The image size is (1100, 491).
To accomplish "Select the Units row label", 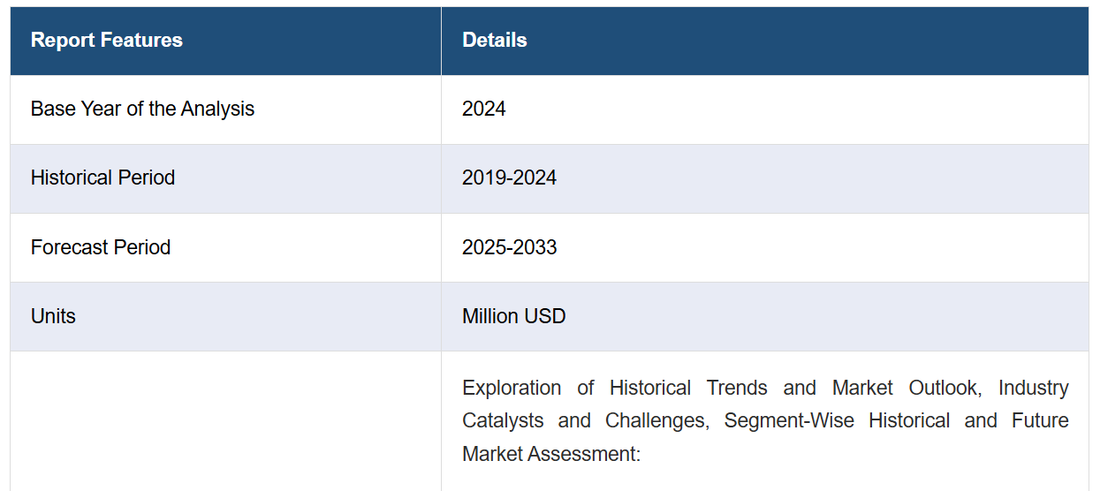I will point(53,316).
